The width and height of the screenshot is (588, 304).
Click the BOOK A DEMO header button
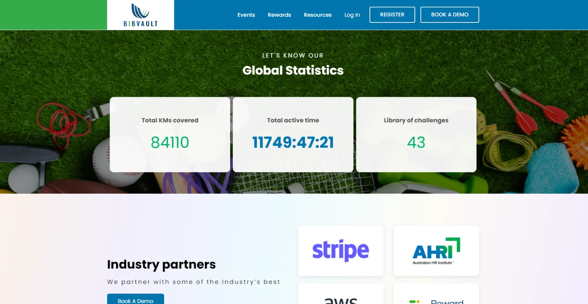click(450, 15)
